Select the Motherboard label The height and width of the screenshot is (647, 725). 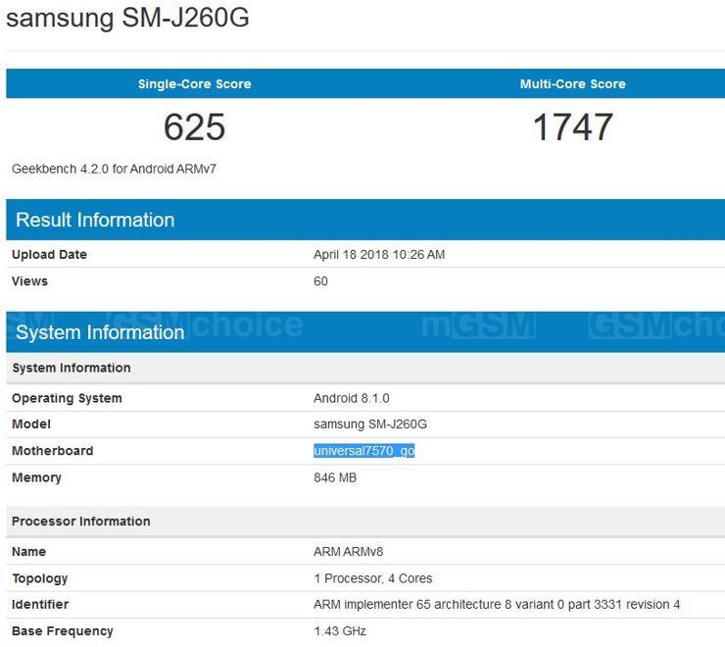[x=53, y=451]
